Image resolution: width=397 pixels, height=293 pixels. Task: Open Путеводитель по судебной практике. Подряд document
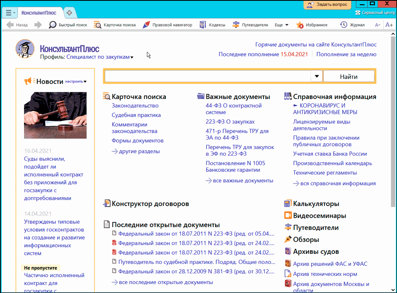(197, 262)
